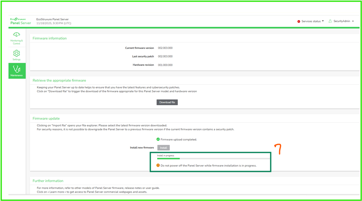Click the date and time 11/18/2025 text
Image resolution: width=362 pixels, height=201 pixels.
coord(54,23)
